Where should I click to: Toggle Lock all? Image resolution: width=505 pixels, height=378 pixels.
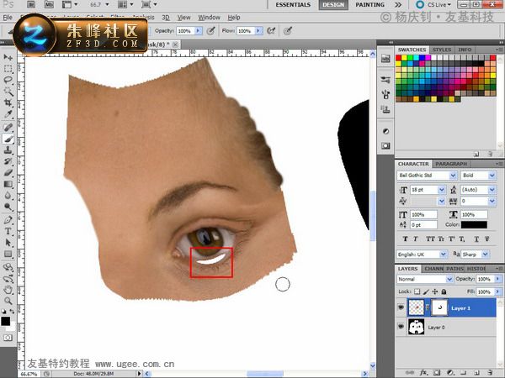[x=444, y=291]
